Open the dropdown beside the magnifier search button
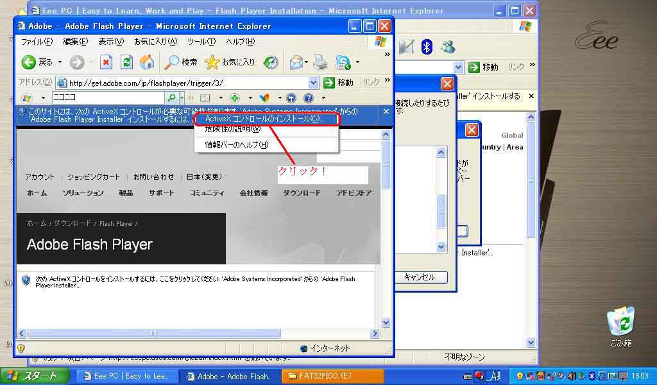The height and width of the screenshot is (385, 657). tap(182, 98)
